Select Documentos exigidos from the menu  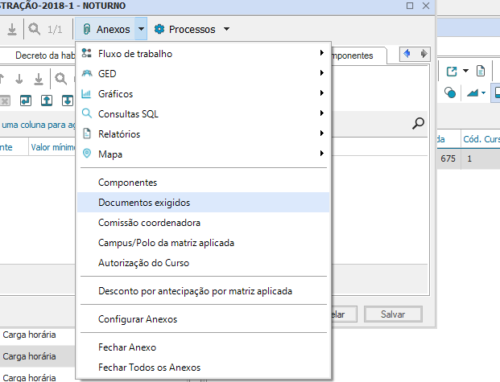[143, 203]
